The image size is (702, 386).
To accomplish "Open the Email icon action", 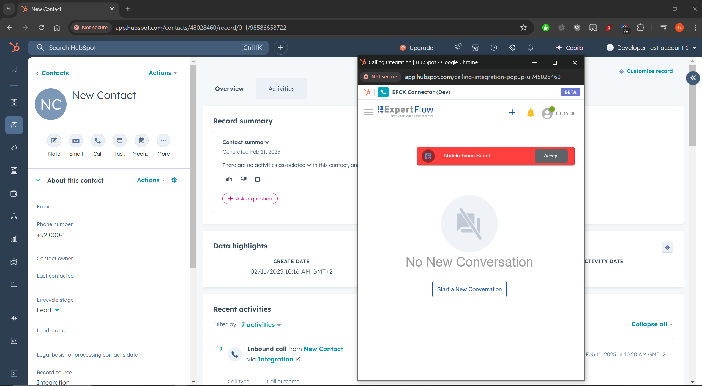I will [76, 141].
